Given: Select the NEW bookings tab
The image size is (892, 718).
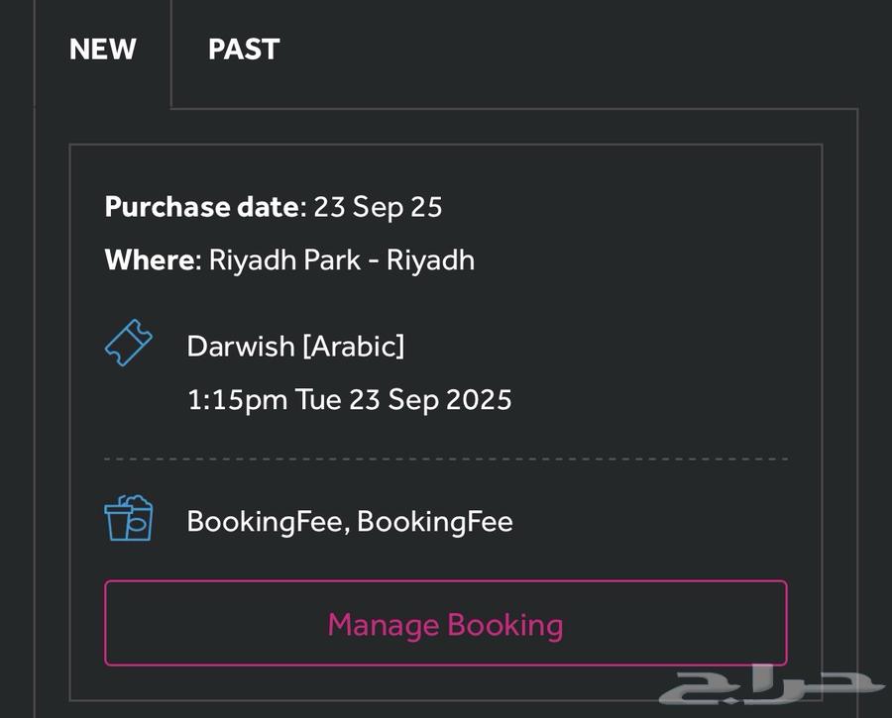Looking at the screenshot, I should (102, 50).
